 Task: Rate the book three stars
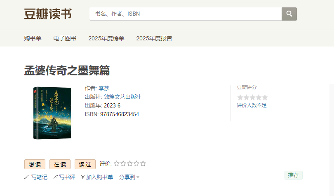pos(130,163)
